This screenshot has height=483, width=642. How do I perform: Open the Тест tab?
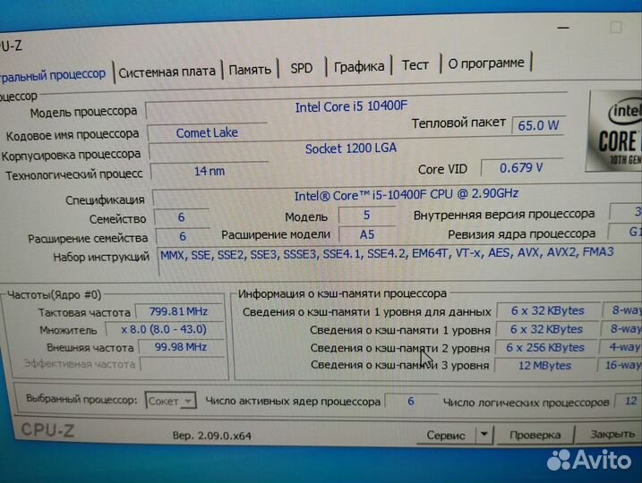pyautogui.click(x=415, y=65)
